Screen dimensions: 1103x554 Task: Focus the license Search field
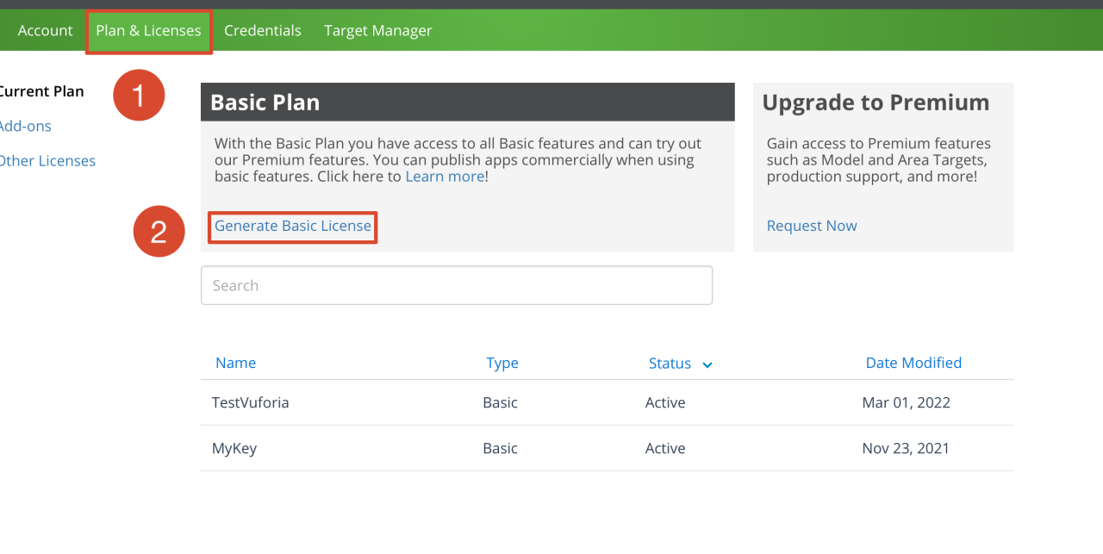pos(457,285)
